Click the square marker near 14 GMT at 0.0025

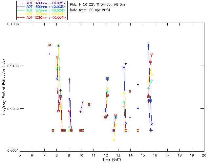130,91
